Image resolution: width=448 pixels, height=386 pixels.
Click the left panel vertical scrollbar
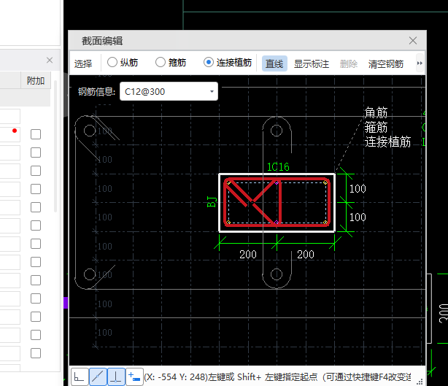click(x=55, y=146)
